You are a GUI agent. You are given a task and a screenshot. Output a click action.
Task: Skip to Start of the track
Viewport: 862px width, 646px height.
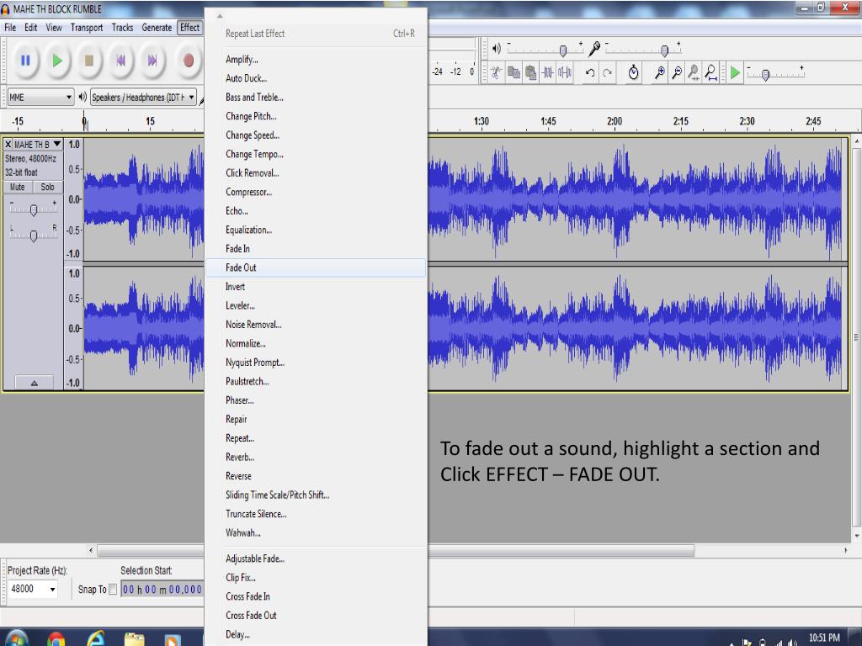click(120, 61)
